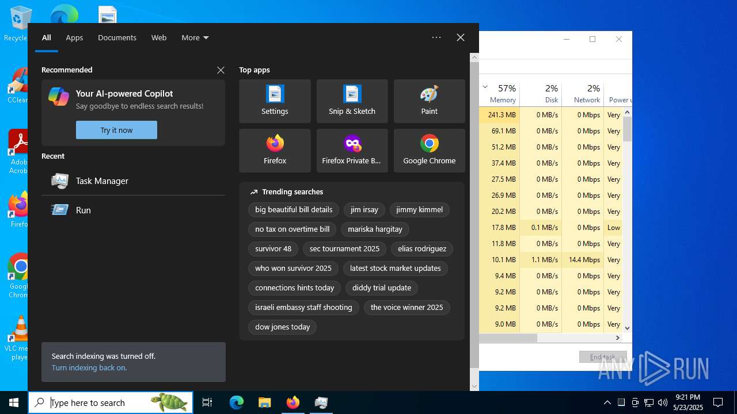Search trending 'jim irsay'
737x414 pixels.
364,210
